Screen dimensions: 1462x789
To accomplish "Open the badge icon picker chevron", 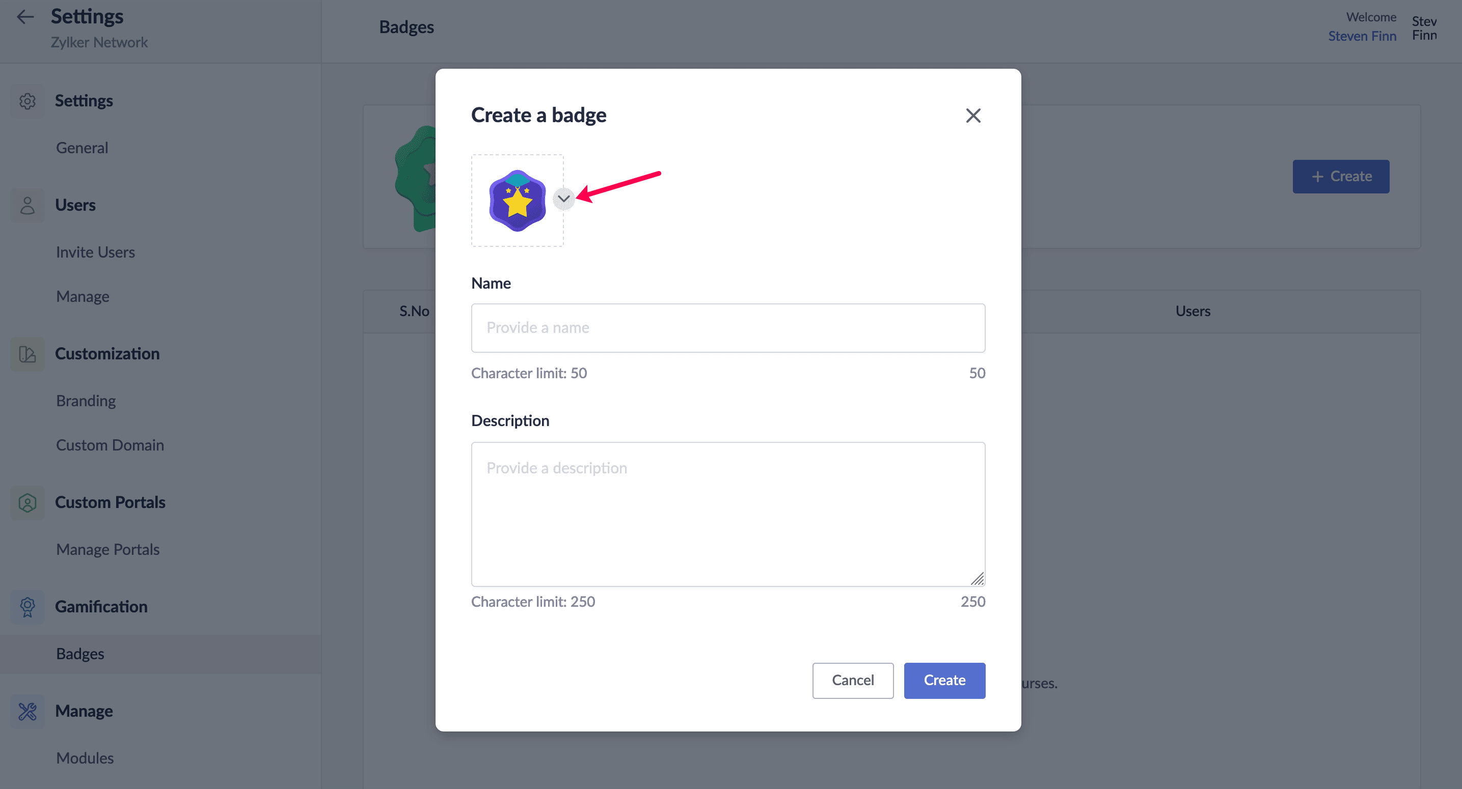I will (563, 199).
